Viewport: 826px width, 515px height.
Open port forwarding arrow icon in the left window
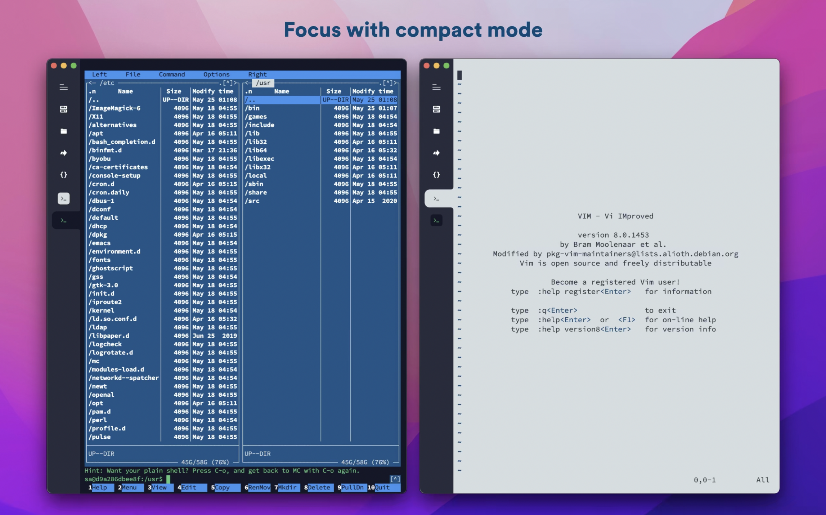click(63, 153)
